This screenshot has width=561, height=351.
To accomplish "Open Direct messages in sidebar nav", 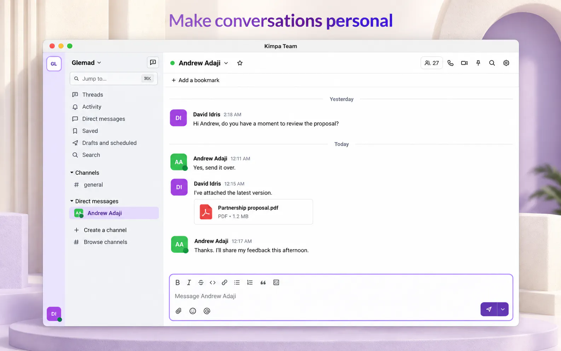I will pyautogui.click(x=103, y=119).
